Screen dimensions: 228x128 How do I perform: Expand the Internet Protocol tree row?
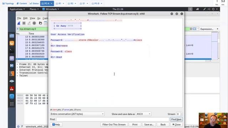coord(17,70)
